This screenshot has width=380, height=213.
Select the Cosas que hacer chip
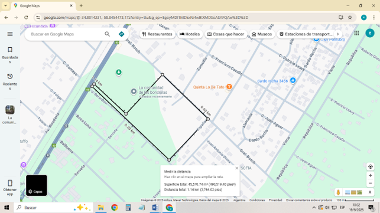(x=226, y=34)
